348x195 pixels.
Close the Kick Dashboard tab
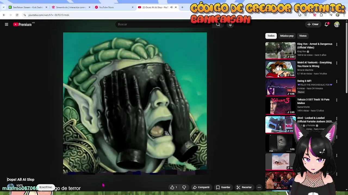[x=46, y=7]
